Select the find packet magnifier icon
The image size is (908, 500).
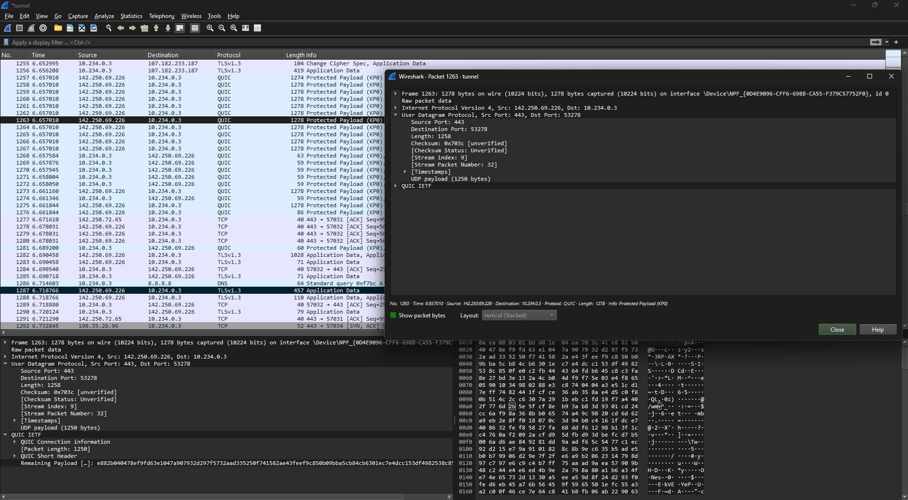109,28
